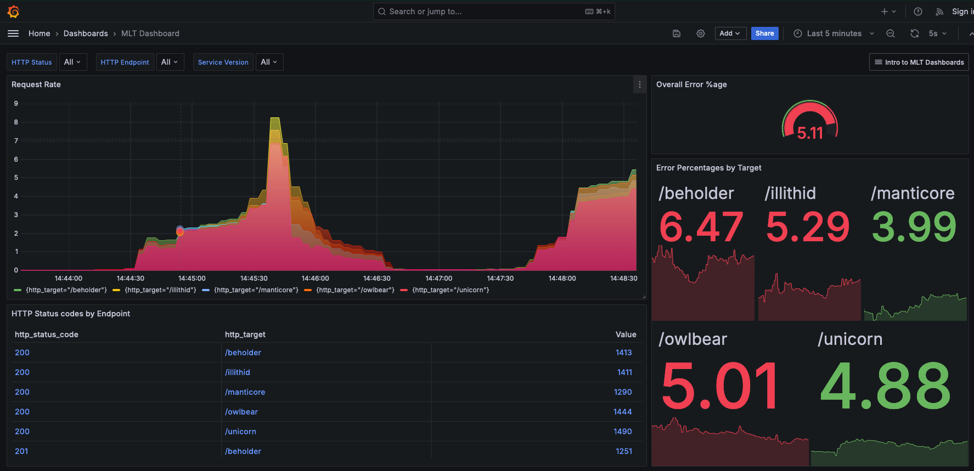Toggle the beholder series in legend
This screenshot has height=471, width=974.
[66, 290]
